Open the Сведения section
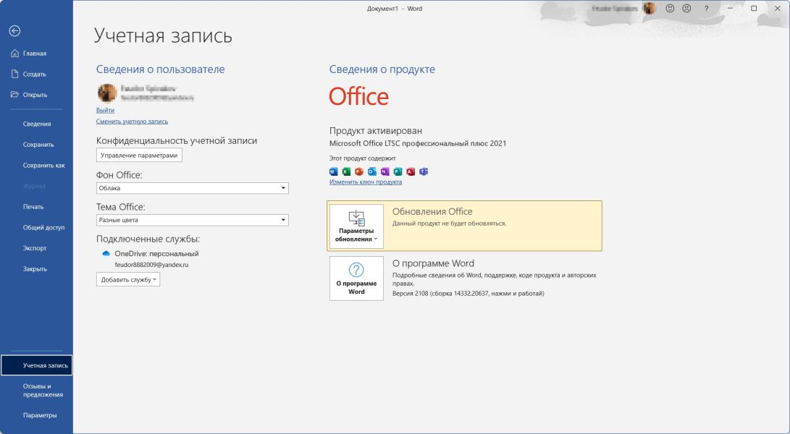The width and height of the screenshot is (790, 434). [36, 124]
